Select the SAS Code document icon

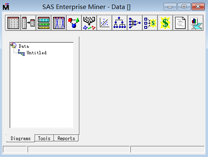(180, 23)
